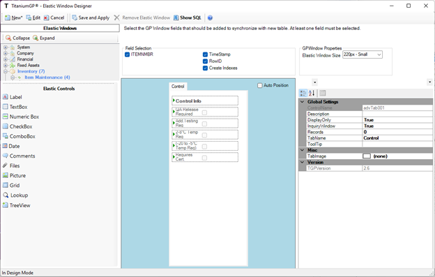Viewport: 435px width, 277px height.
Task: Click Show SQL
Action: pos(188,17)
